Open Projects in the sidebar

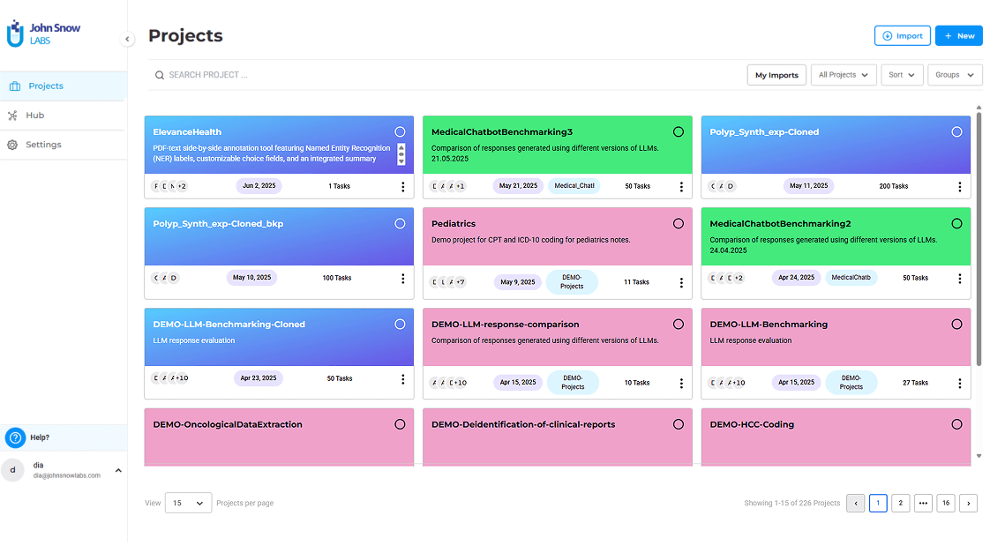point(64,86)
